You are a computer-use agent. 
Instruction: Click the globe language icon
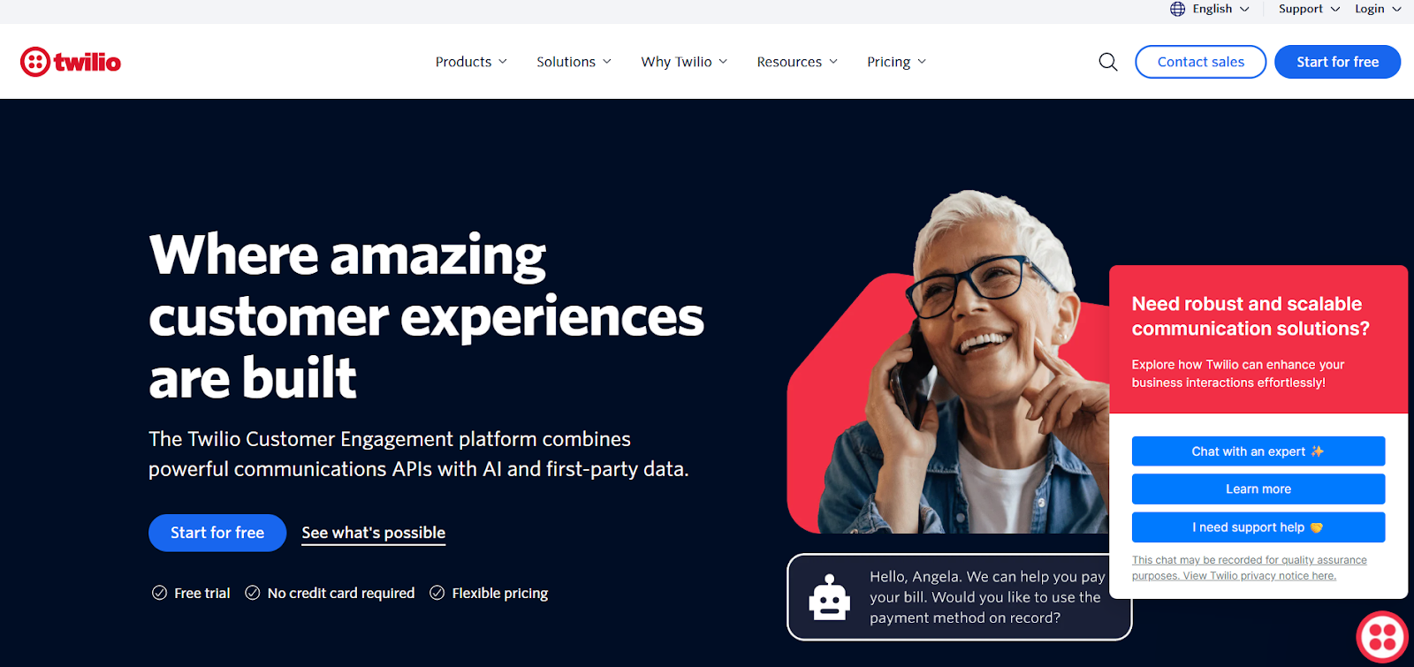pos(1177,9)
